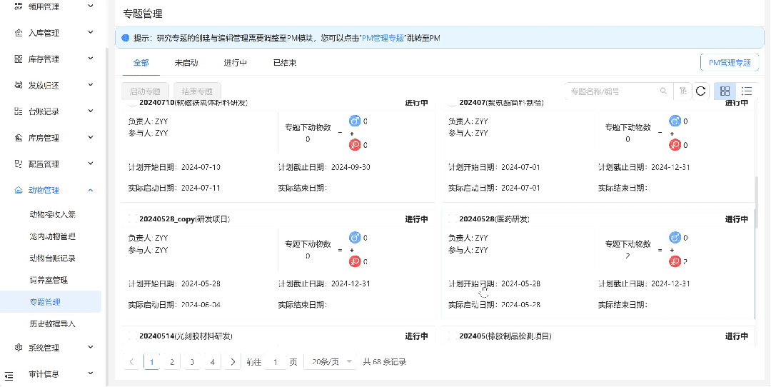
Task: Tick the 202405 topic checkbox
Action: tap(453, 336)
